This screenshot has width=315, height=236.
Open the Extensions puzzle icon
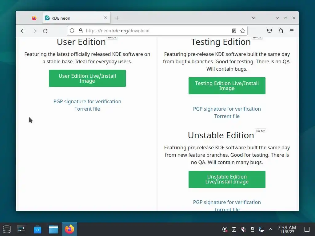(281, 31)
